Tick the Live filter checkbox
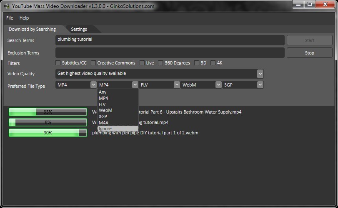 (x=142, y=63)
